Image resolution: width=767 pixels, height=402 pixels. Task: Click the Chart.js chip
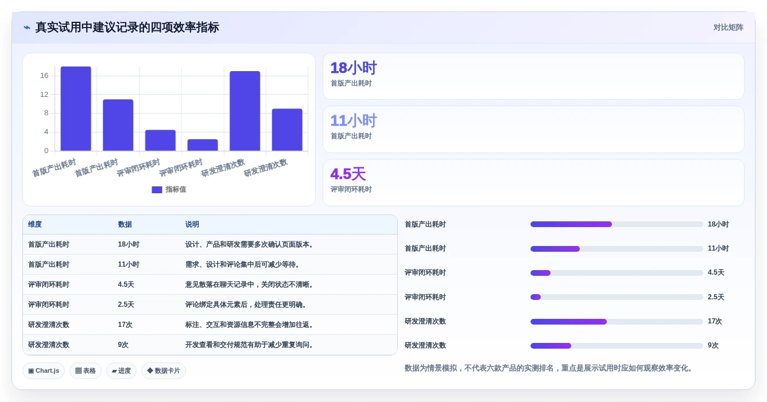tap(44, 370)
